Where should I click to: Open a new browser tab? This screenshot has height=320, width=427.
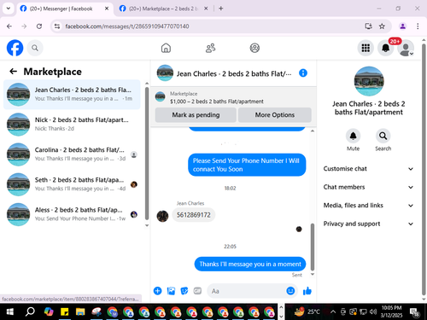tap(220, 9)
